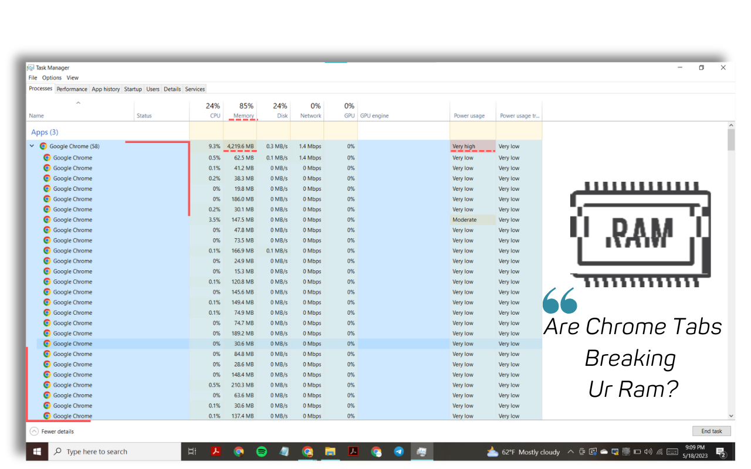Open the Options menu
Screen dimensions: 751x469
(x=52, y=77)
